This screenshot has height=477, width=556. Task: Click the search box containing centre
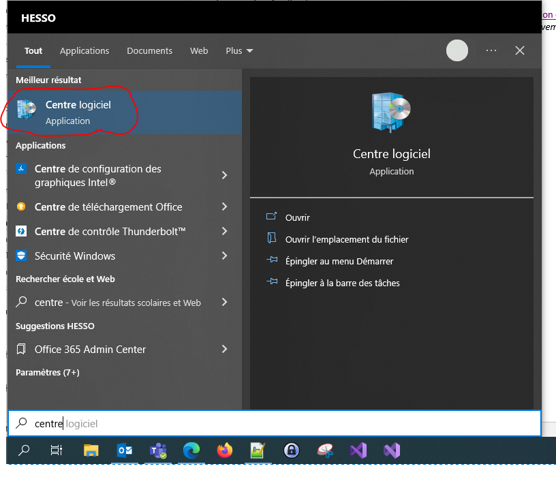[x=275, y=423]
